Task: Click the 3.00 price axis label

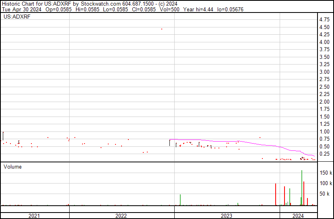Action: [x=324, y=72]
